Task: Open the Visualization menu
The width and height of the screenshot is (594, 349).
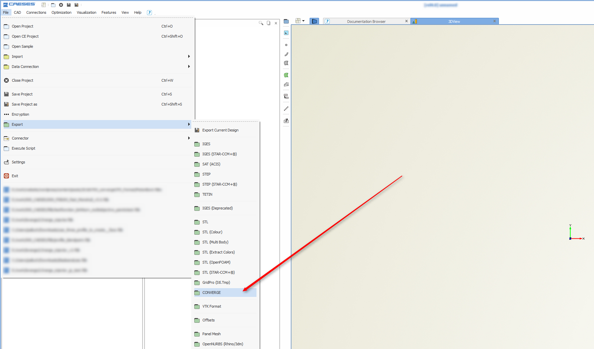Action: click(86, 12)
